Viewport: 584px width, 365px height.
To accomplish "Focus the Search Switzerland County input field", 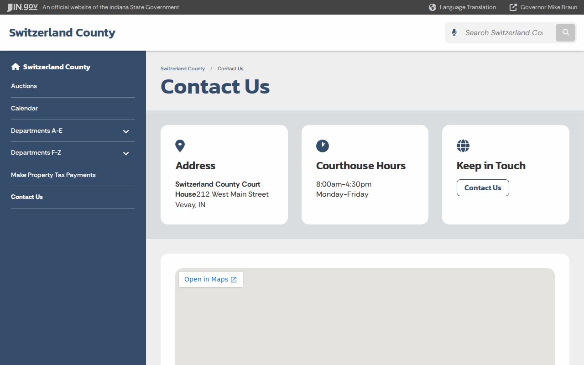I will (504, 33).
